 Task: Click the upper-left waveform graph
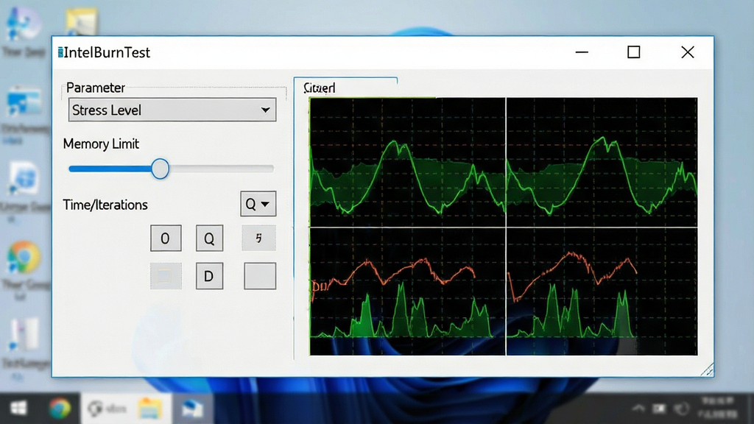click(x=407, y=162)
